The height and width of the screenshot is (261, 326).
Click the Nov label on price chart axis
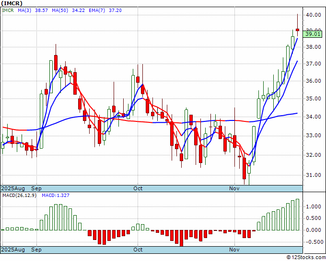pyautogui.click(x=234, y=188)
